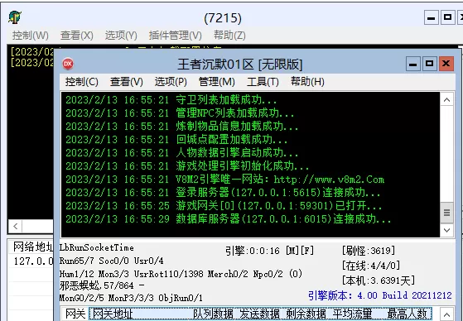Image resolution: width=463 pixels, height=321 pixels.
Task: Click the 引擎:0:0:16 [M][F] uptime text
Action: [x=269, y=251]
